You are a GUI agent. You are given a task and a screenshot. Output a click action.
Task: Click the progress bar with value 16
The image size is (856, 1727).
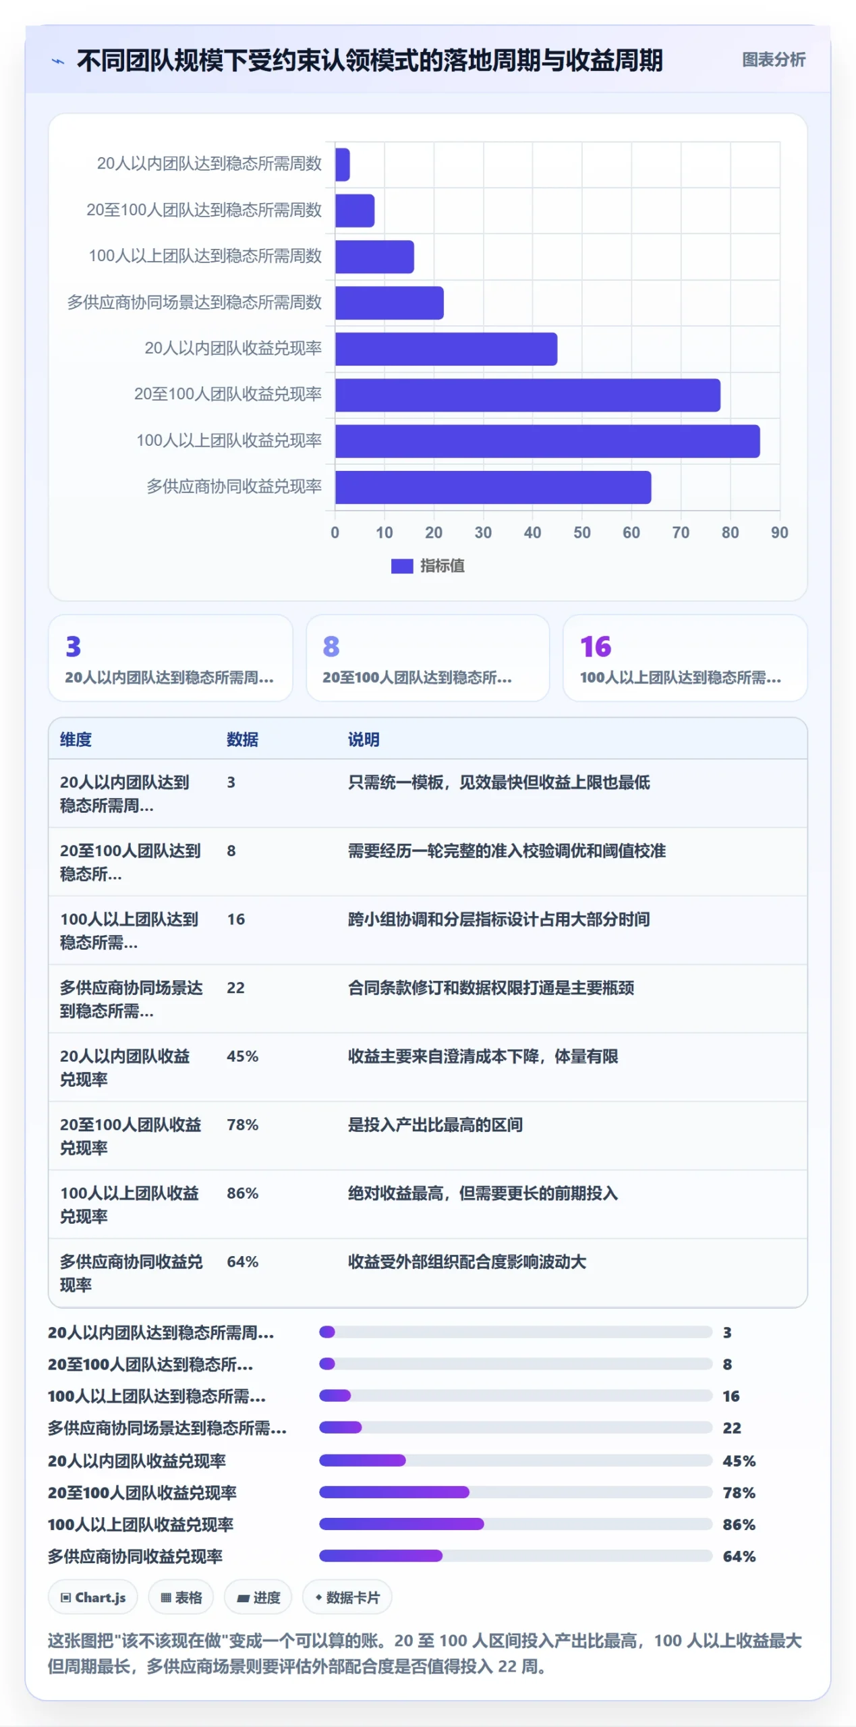[515, 1395]
